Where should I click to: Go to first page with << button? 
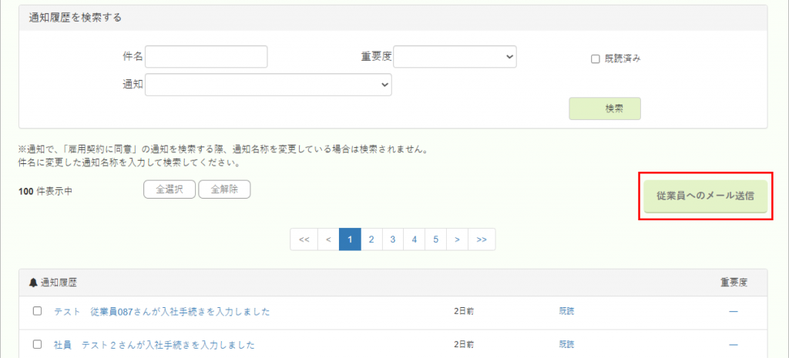304,239
